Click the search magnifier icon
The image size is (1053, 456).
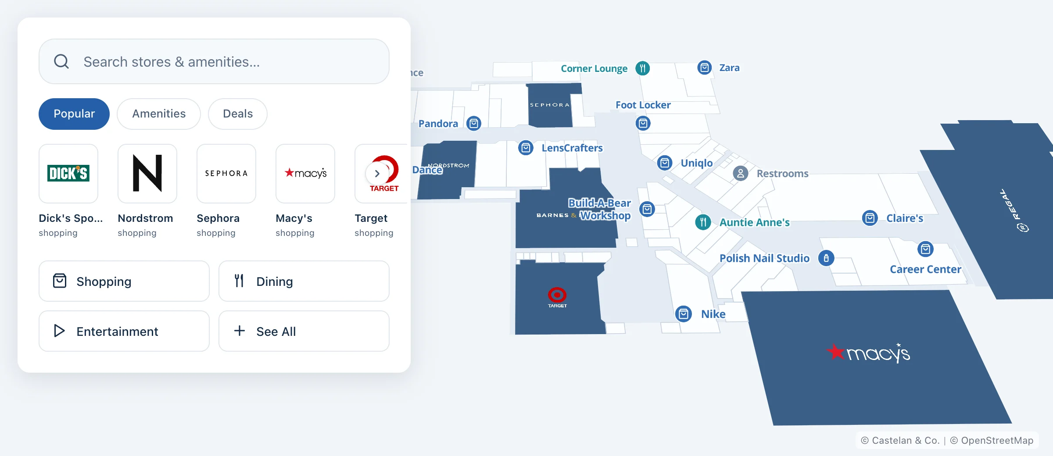tap(61, 61)
